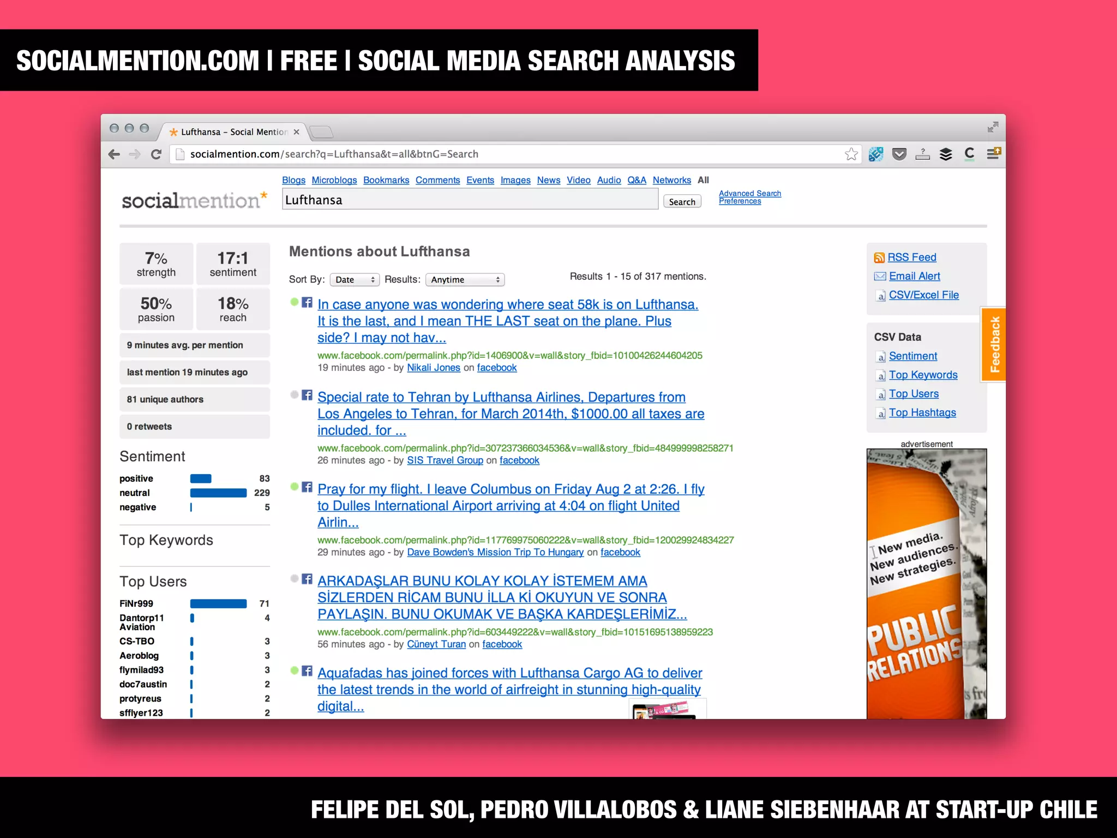
Task: Open the Advanced Search link
Action: point(749,193)
